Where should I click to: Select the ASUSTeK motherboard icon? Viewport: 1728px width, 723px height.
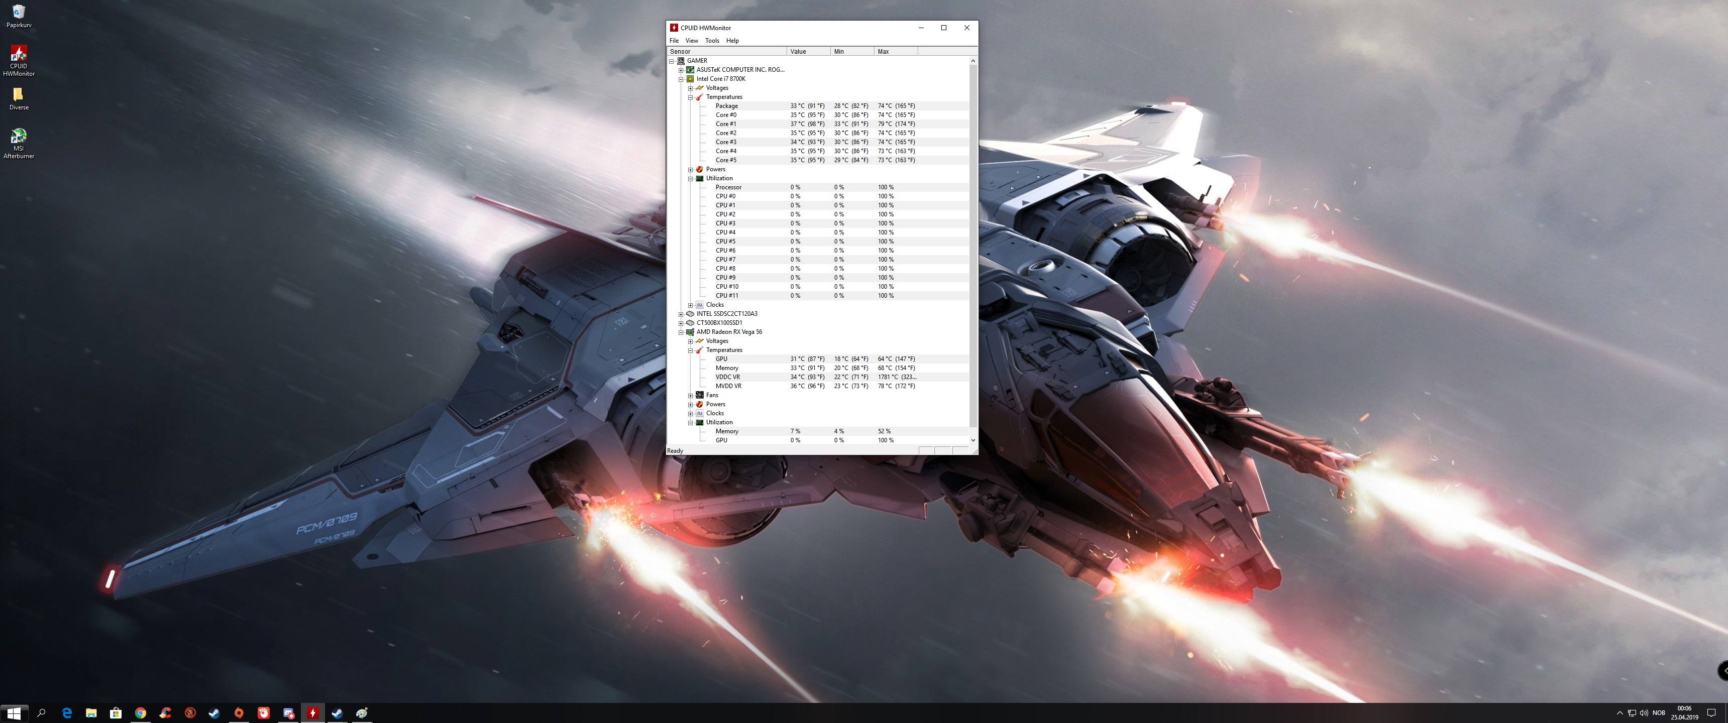[x=690, y=70]
